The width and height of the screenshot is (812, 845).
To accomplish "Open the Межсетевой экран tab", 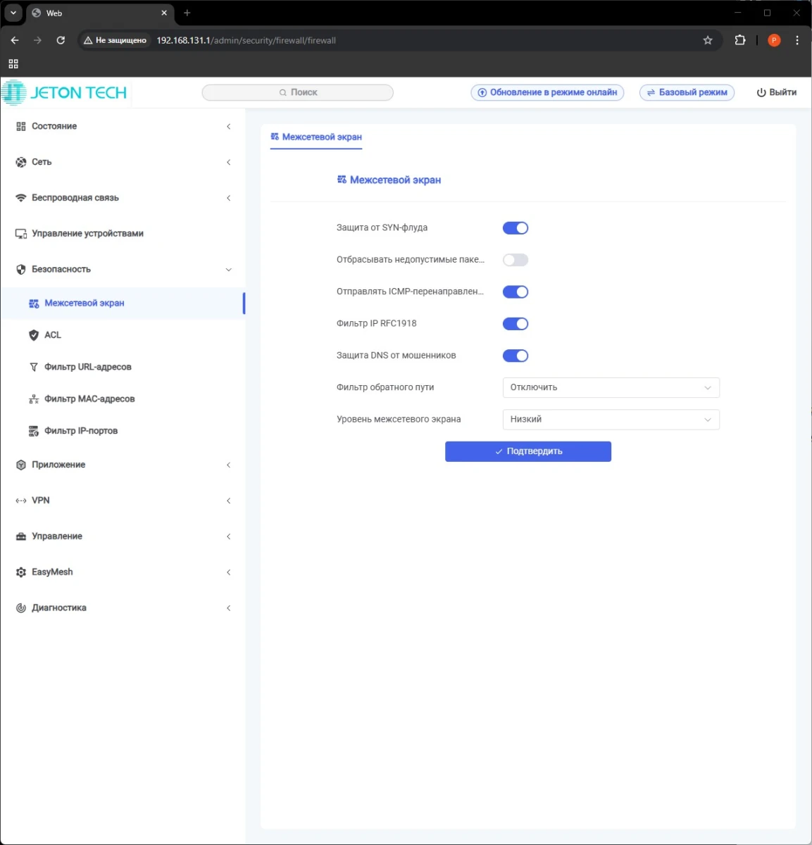I will pos(316,137).
